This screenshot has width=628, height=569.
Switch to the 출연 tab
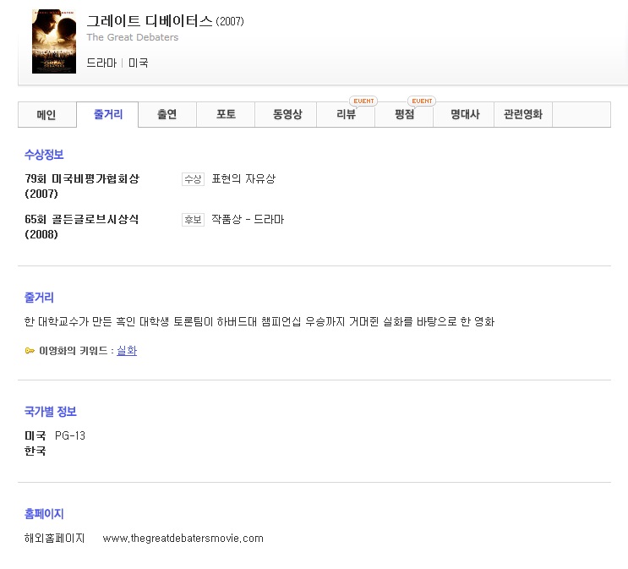(x=167, y=115)
